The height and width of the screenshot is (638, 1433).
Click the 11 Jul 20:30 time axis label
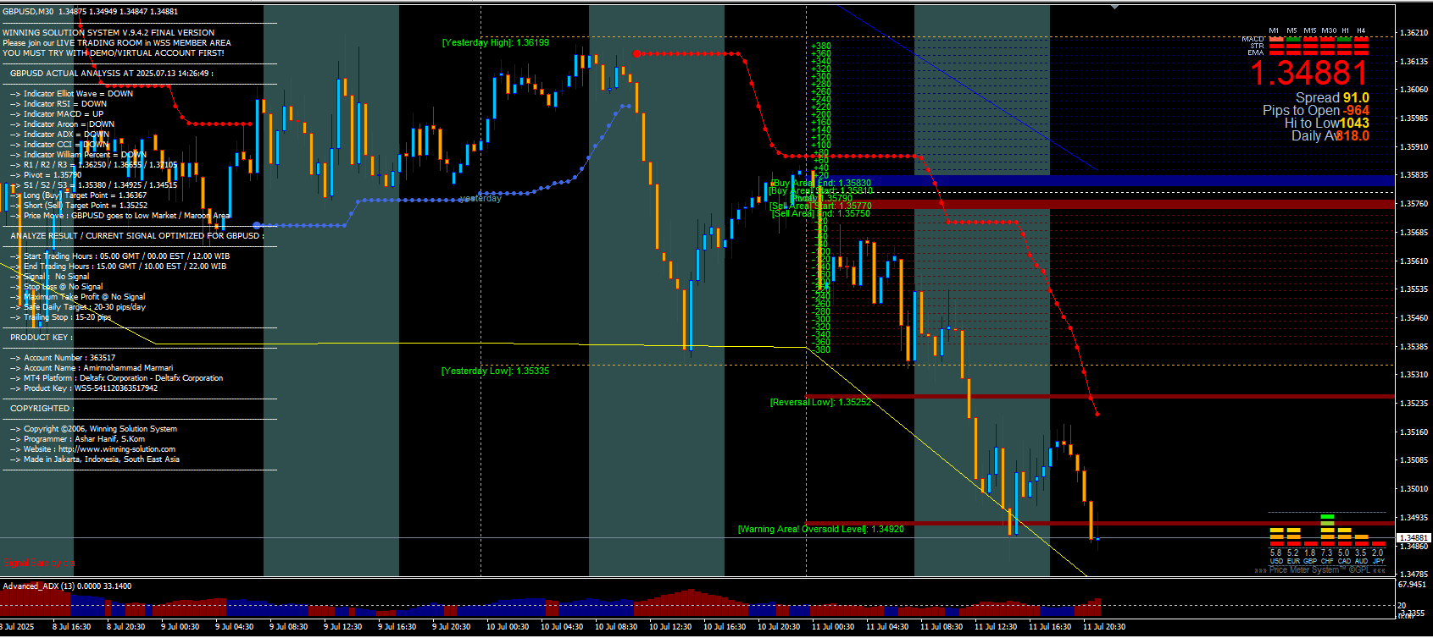coord(1104,627)
